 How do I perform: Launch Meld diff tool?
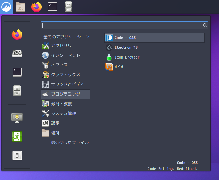click(154, 67)
